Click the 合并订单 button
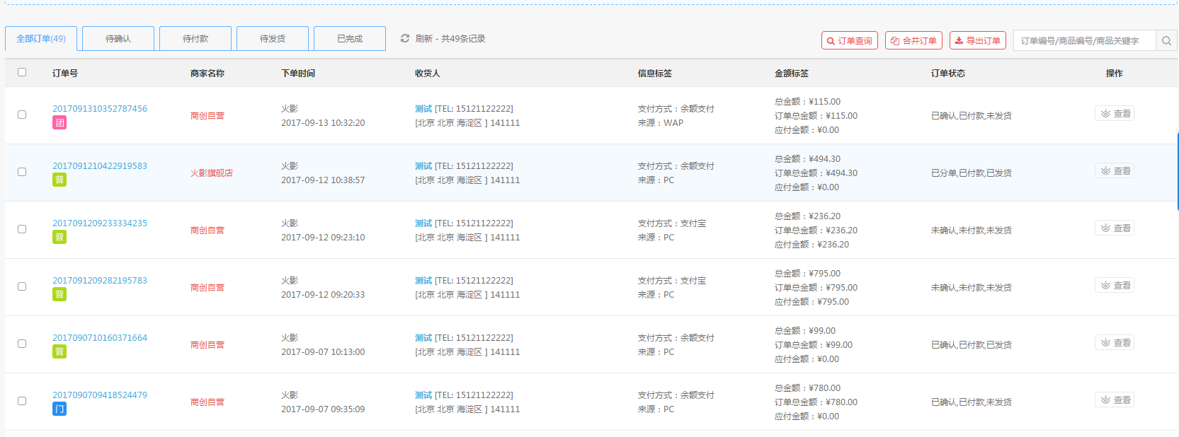Screen dimensions: 1179x437 913,41
